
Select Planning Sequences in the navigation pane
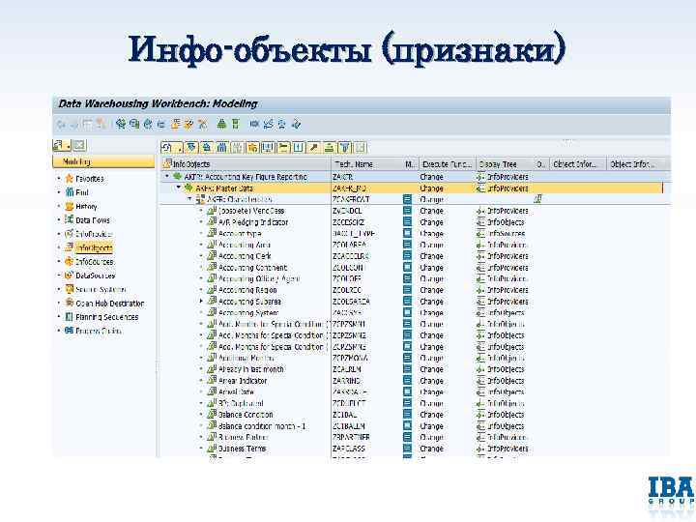106,317
